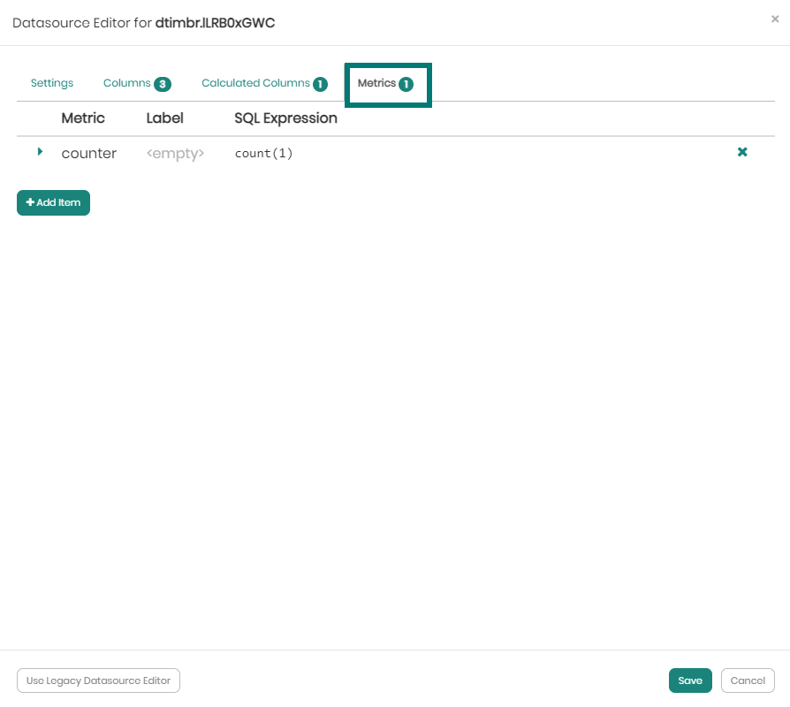The image size is (790, 707).
Task: Edit the empty label of the counter metric
Action: click(174, 152)
